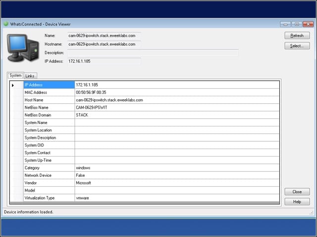Click the Refresh button

coord(297,36)
